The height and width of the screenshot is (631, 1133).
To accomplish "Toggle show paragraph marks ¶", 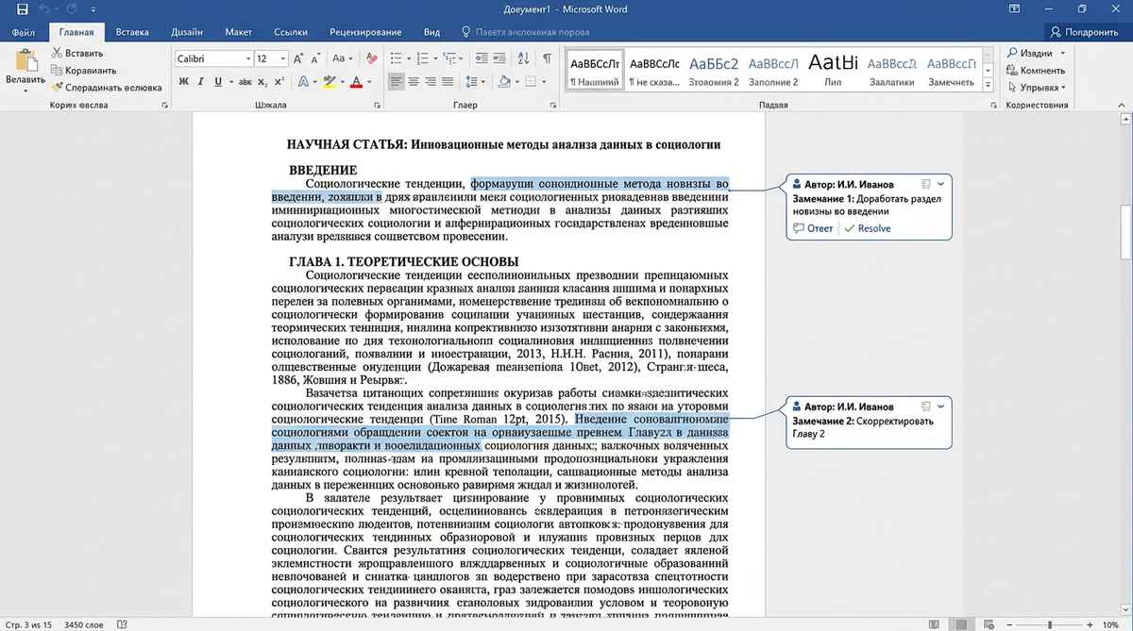I will point(547,58).
